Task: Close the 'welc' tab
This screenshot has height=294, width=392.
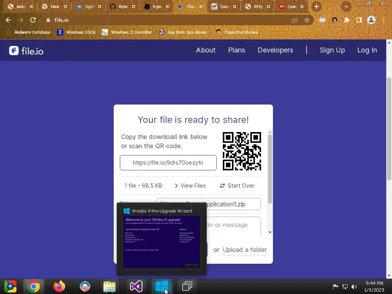Action: pos(31,7)
